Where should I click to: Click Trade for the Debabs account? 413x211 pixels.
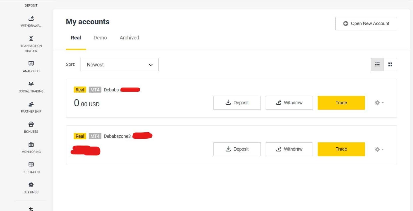[x=341, y=103]
